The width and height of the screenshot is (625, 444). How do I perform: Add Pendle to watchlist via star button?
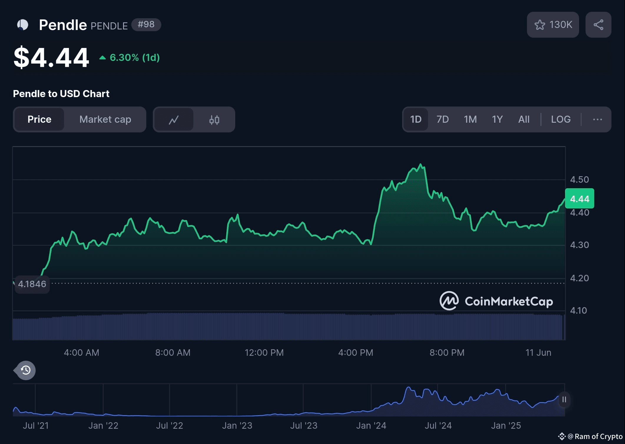click(553, 25)
